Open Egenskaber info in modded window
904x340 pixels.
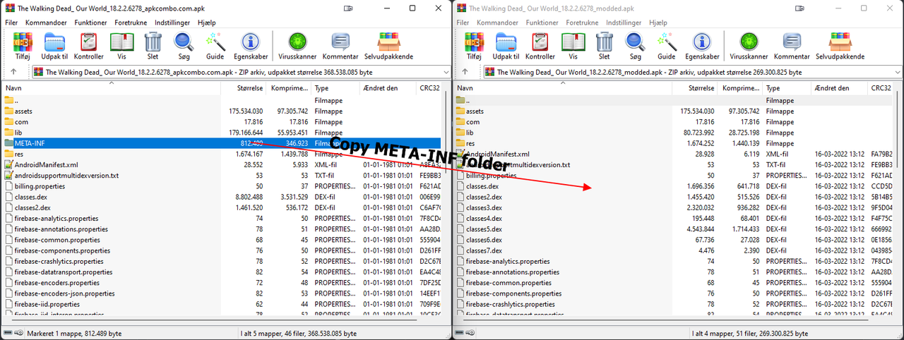pos(702,46)
